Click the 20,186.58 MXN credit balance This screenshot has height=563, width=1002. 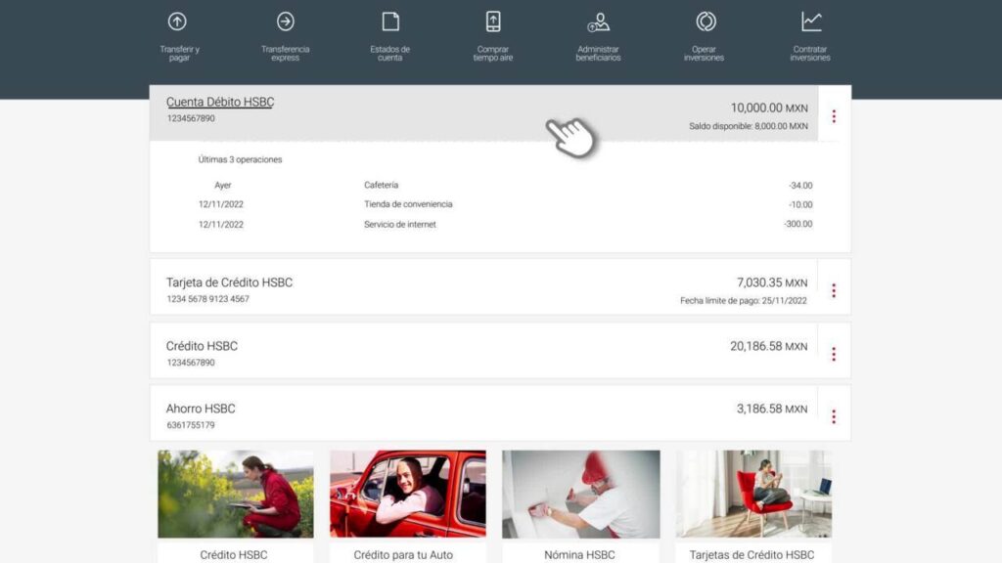(769, 346)
